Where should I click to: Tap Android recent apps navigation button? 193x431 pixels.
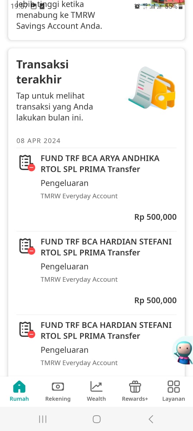(x=43, y=419)
